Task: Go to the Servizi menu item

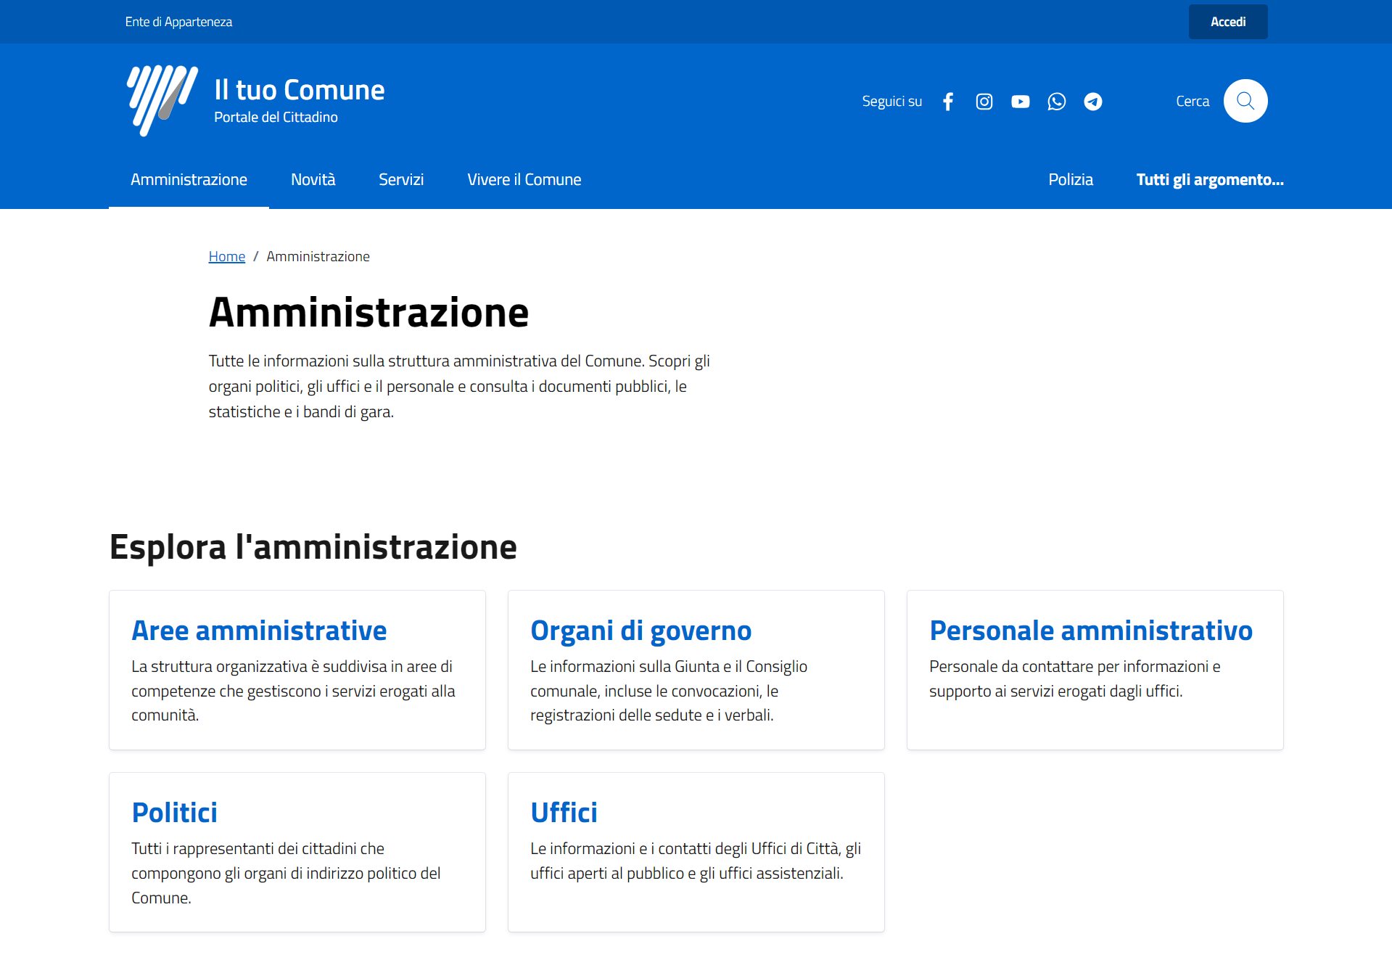Action: click(400, 180)
